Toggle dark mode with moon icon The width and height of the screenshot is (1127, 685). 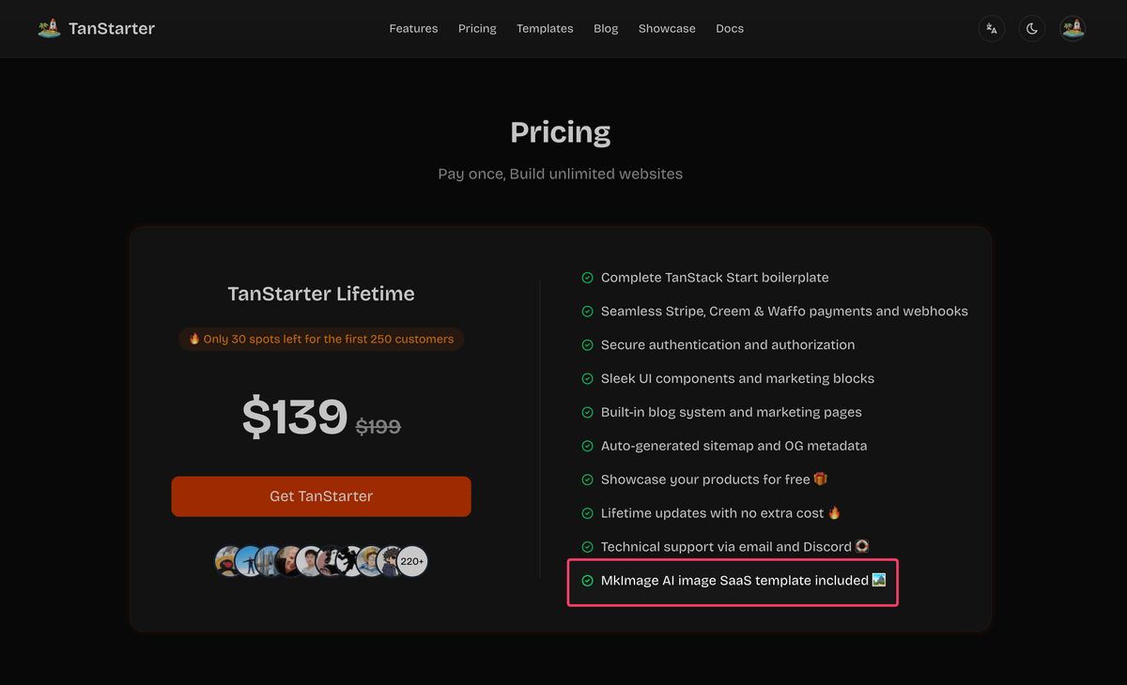point(1032,29)
